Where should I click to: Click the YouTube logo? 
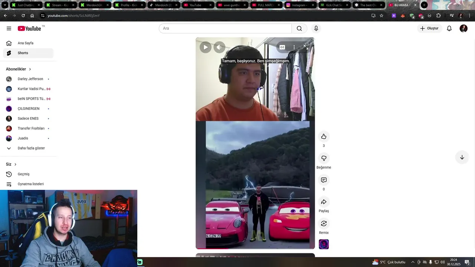tap(29, 29)
